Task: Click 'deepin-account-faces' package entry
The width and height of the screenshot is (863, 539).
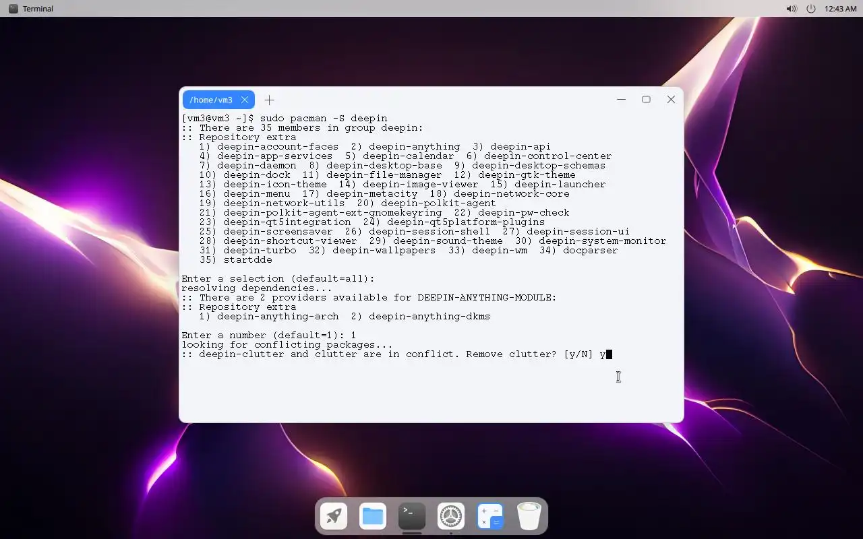Action: point(278,146)
